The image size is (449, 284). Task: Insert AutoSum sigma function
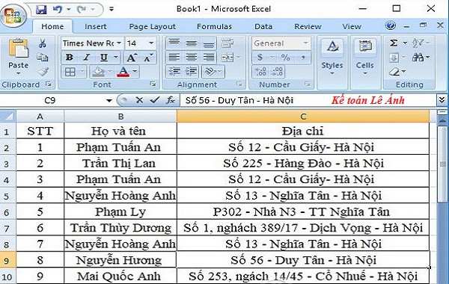pyautogui.click(x=394, y=43)
